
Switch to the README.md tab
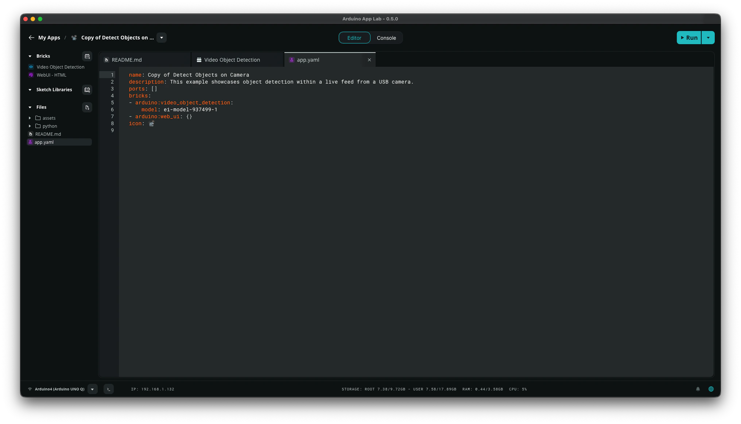(127, 60)
